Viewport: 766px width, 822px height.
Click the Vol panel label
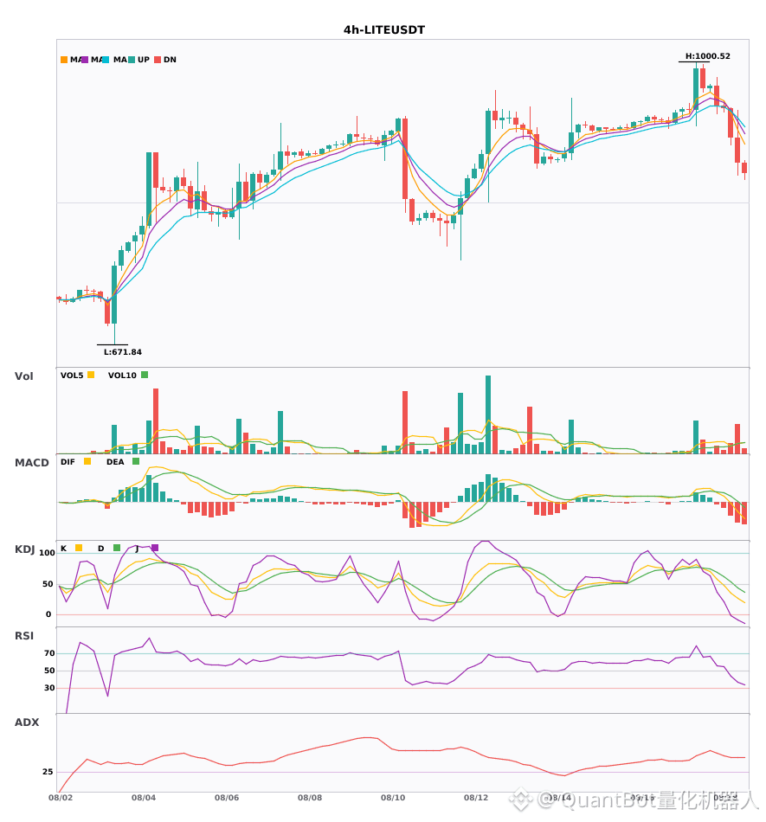pyautogui.click(x=23, y=376)
